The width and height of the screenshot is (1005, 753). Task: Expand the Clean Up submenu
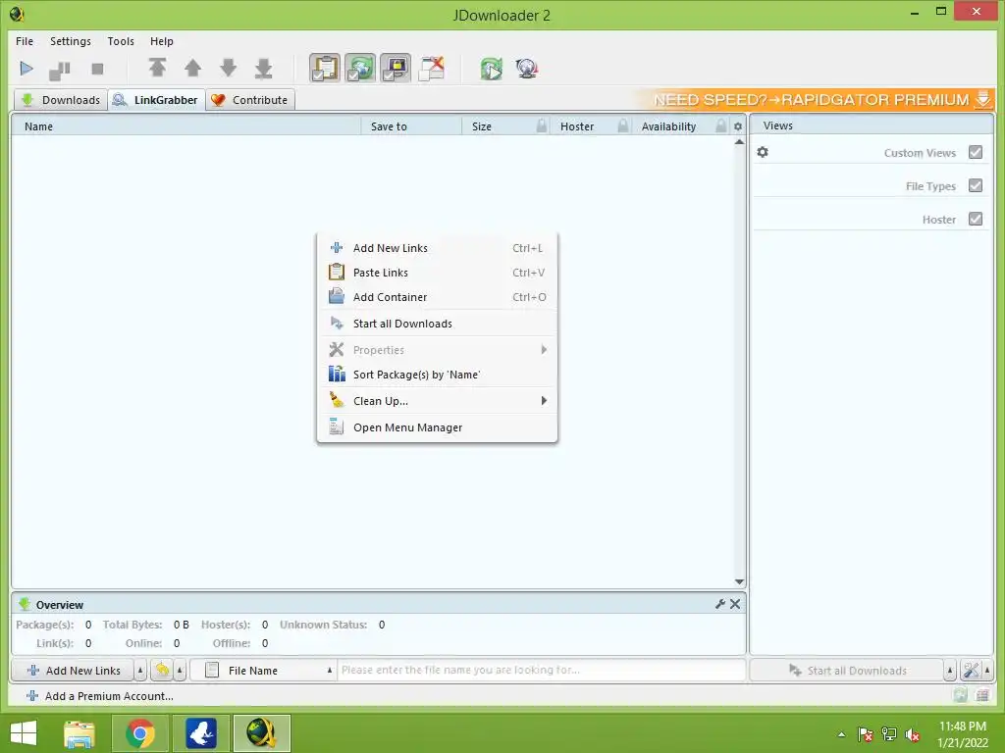(x=437, y=401)
